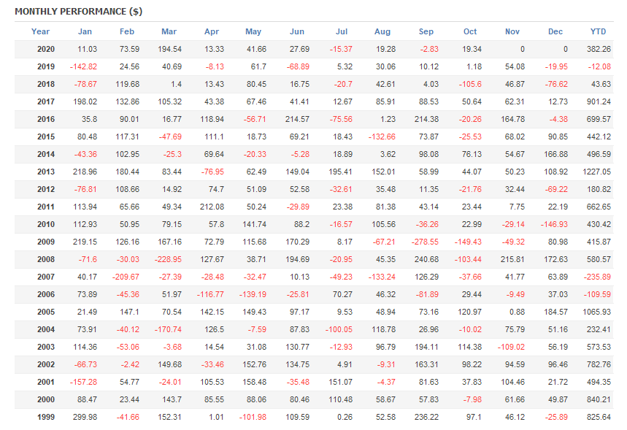Click the Jun column header
This screenshot has height=430, width=627.
pos(297,31)
